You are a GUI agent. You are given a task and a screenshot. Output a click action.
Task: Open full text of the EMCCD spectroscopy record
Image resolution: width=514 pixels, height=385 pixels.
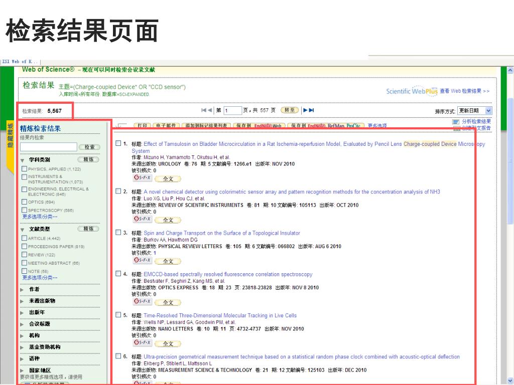pyautogui.click(x=168, y=302)
